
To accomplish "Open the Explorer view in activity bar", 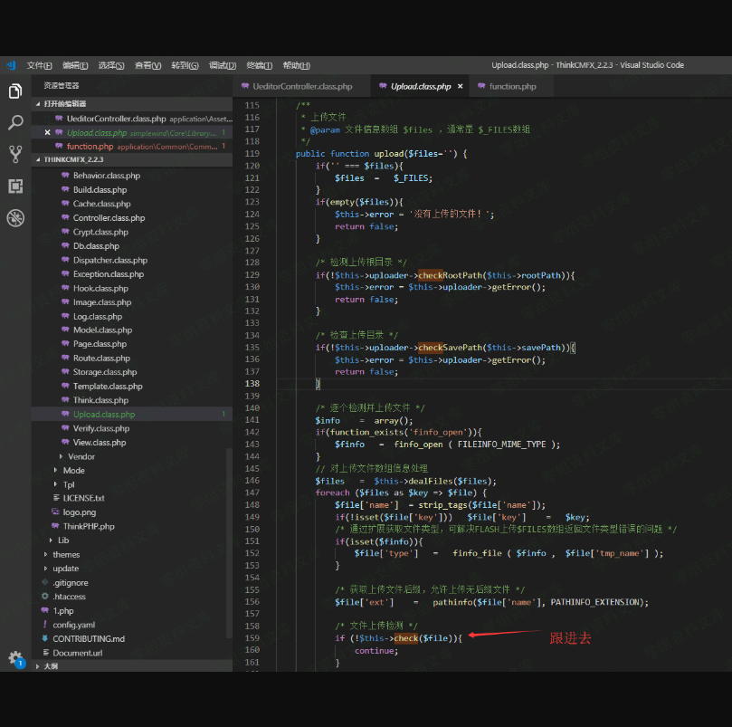I will 15,91.
